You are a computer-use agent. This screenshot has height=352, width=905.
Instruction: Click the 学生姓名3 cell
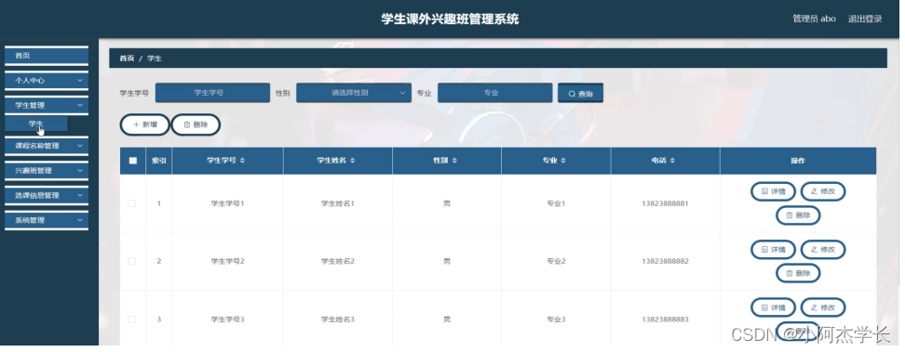point(338,319)
